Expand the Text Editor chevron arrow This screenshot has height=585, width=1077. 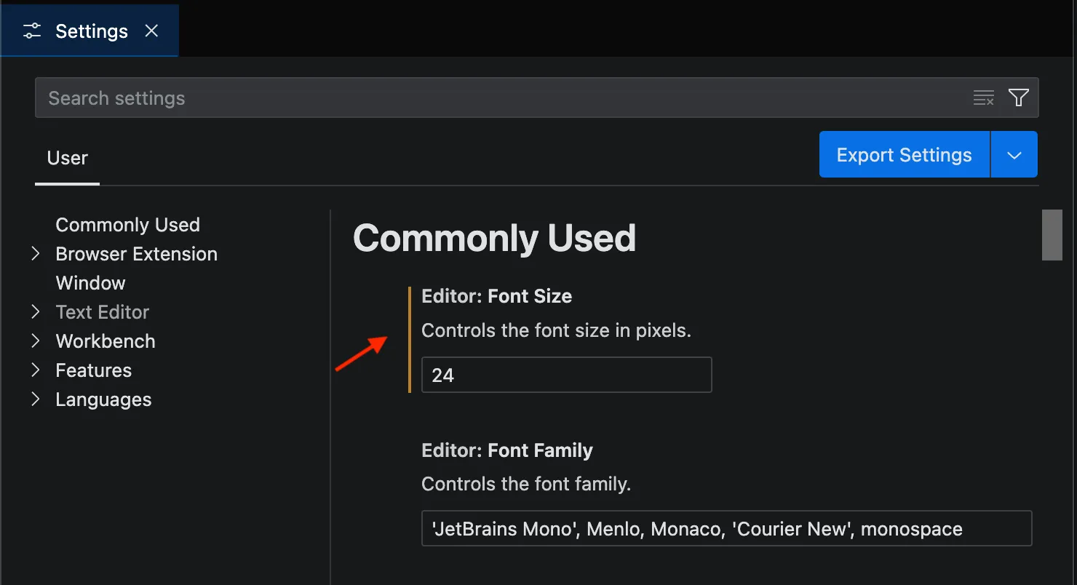35,312
